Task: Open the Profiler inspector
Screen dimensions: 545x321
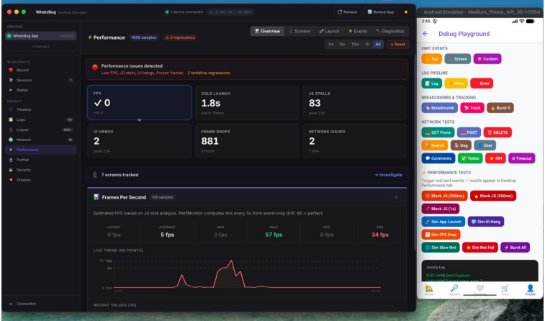Action: pyautogui.click(x=40, y=160)
